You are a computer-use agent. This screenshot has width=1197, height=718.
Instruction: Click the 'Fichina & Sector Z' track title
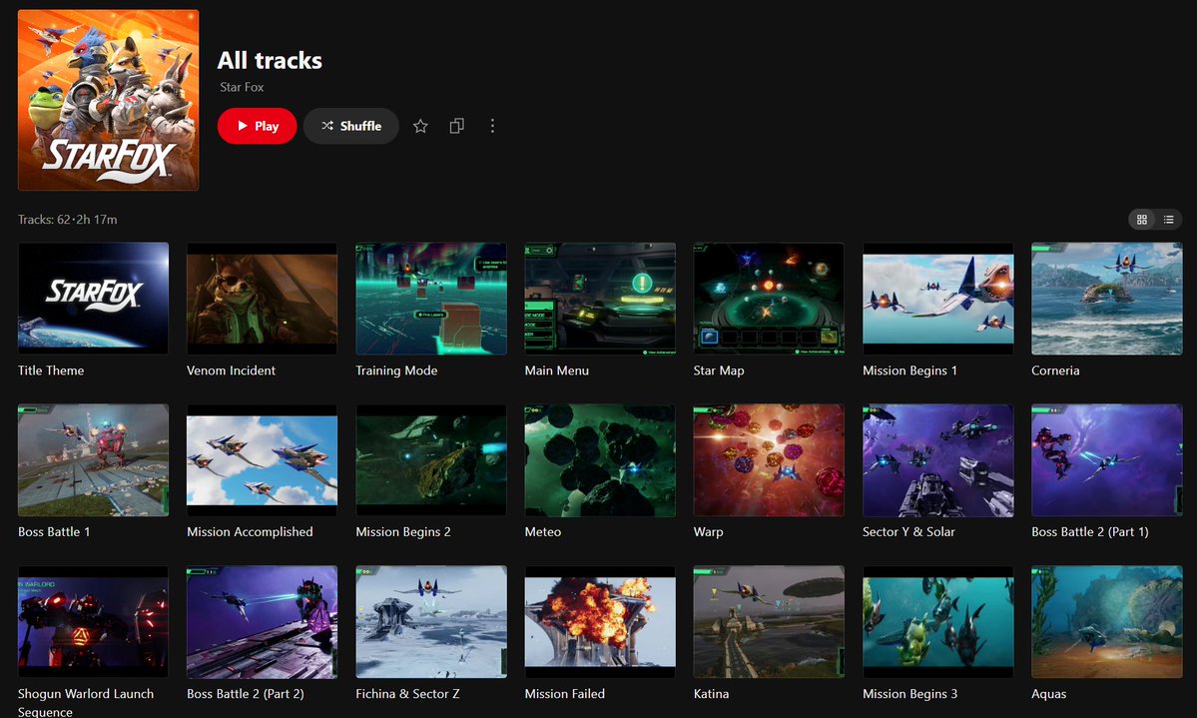407,694
